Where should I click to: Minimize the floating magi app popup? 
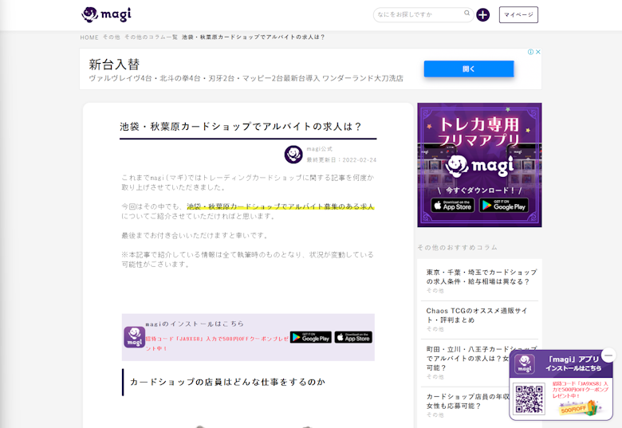tap(608, 355)
